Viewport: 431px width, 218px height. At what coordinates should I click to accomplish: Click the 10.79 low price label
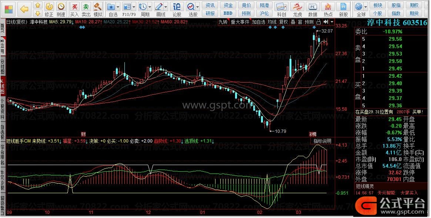coord(280,131)
